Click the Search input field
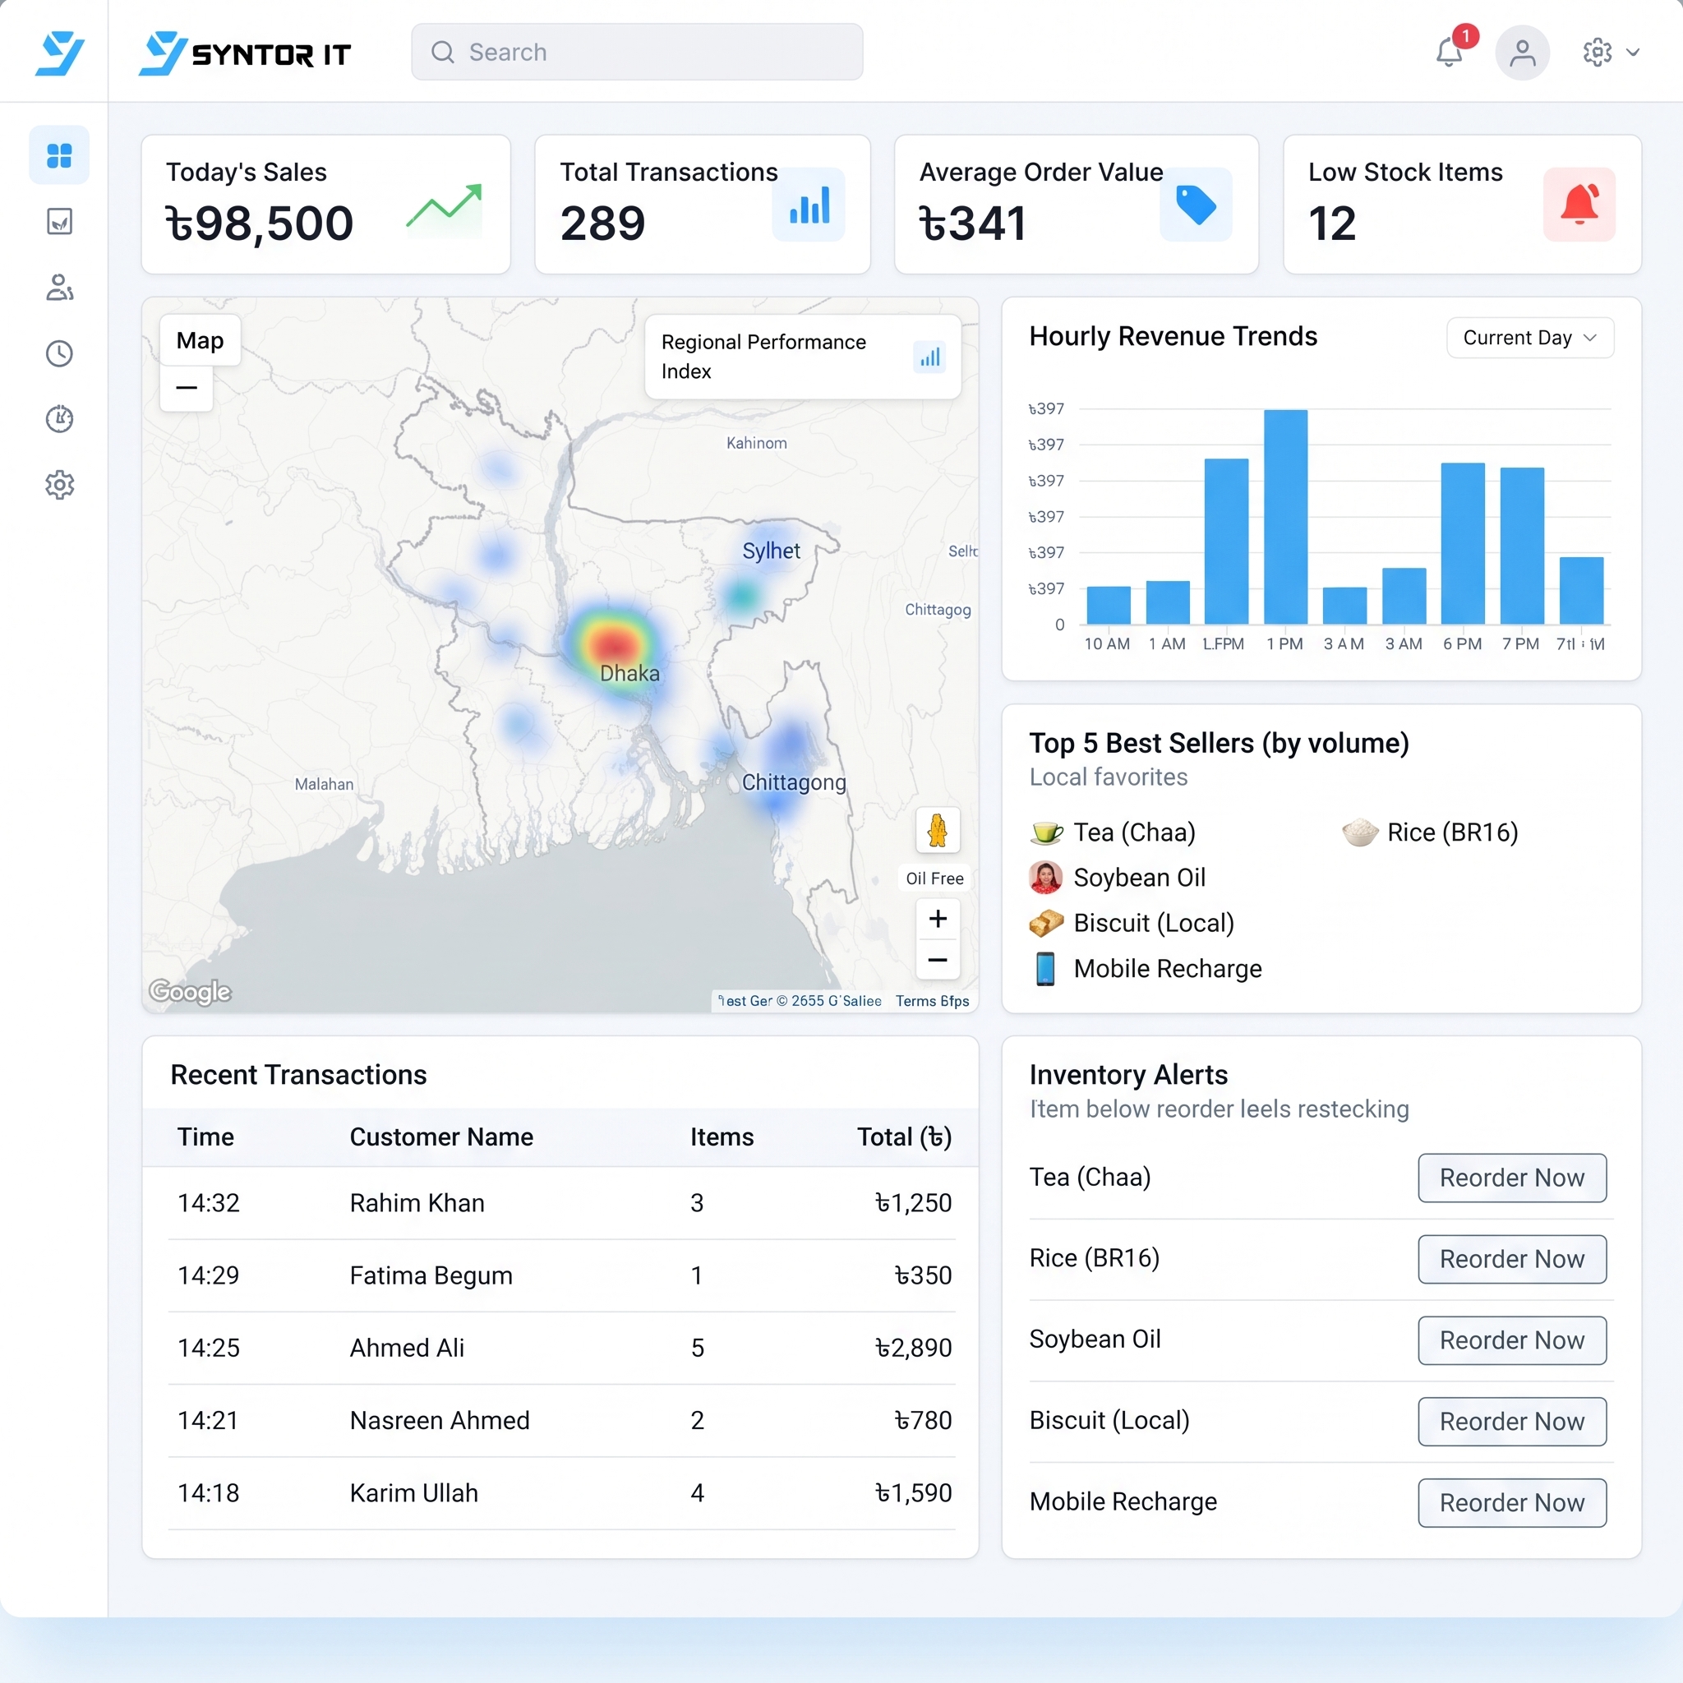The image size is (1683, 1683). (x=637, y=53)
